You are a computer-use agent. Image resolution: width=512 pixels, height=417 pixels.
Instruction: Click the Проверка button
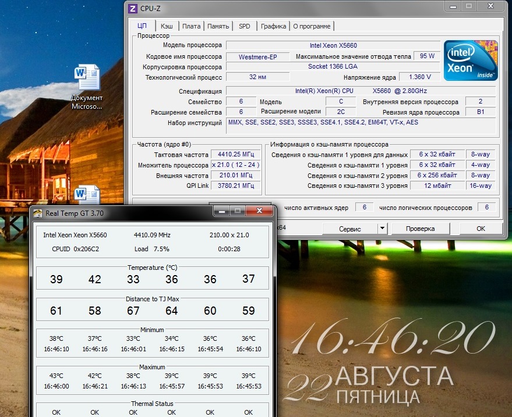click(420, 229)
